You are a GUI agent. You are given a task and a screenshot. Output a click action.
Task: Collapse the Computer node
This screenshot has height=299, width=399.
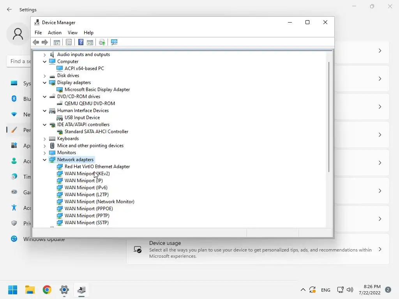(x=44, y=62)
